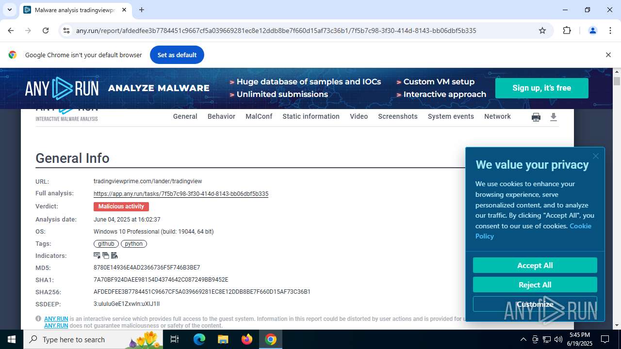Image resolution: width=621 pixels, height=349 pixels.
Task: Open the Chrome extensions icon
Action: 567,31
